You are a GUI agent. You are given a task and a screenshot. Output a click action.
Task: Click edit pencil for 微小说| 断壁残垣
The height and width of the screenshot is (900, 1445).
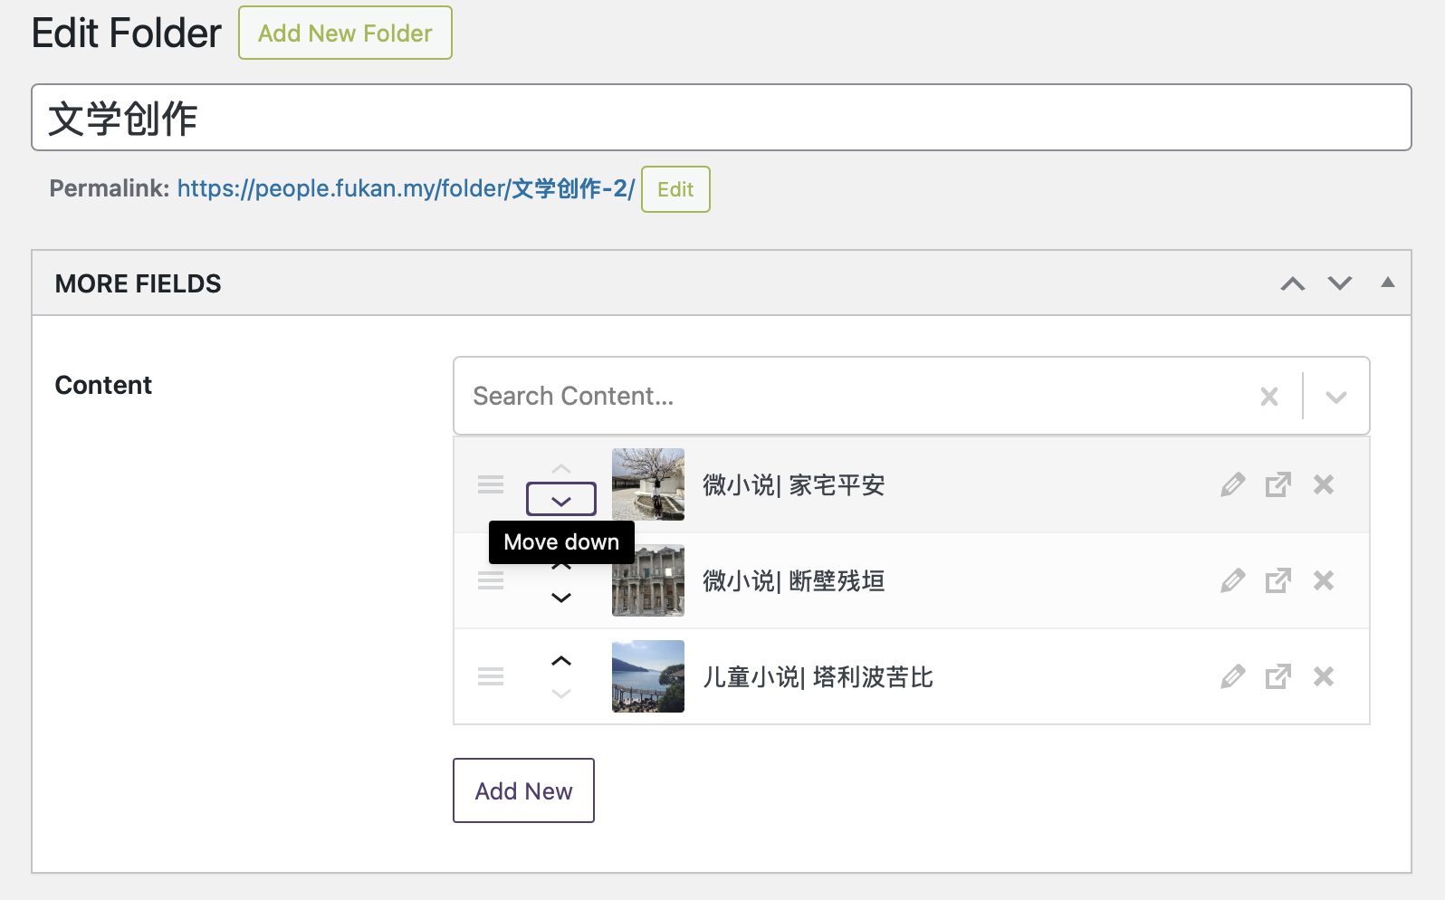click(1232, 580)
